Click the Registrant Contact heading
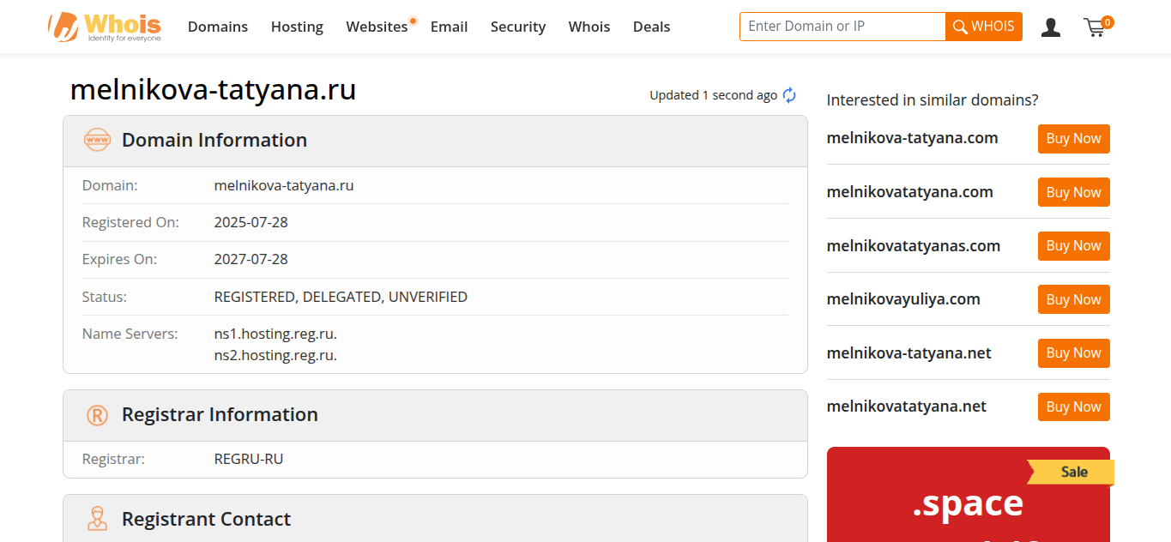1171x542 pixels. coord(206,519)
